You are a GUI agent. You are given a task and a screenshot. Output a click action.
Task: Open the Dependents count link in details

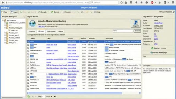(156, 39)
